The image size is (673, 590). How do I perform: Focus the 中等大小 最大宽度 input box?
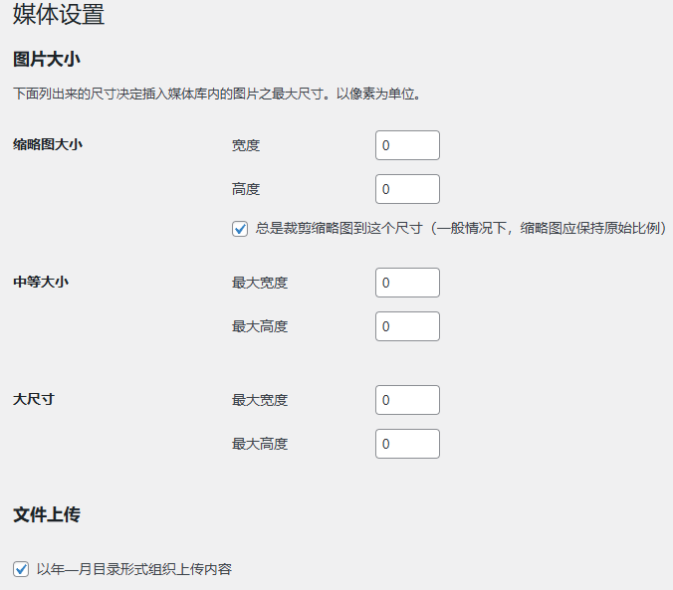pyautogui.click(x=407, y=283)
